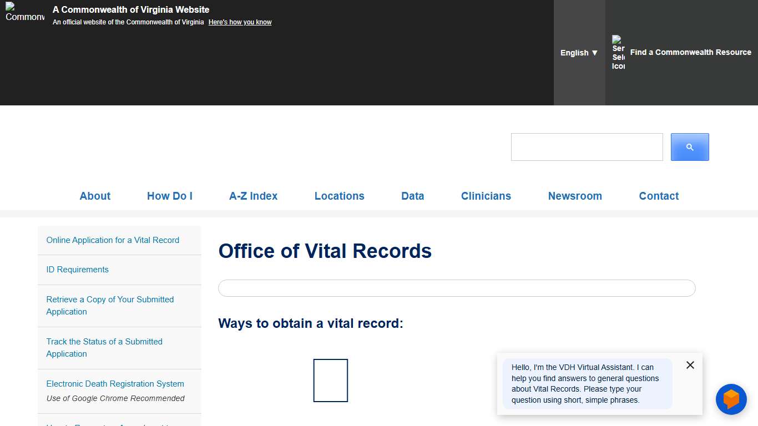Image resolution: width=758 pixels, height=426 pixels.
Task: Click Online Application for a Vital Record
Action: 113,240
